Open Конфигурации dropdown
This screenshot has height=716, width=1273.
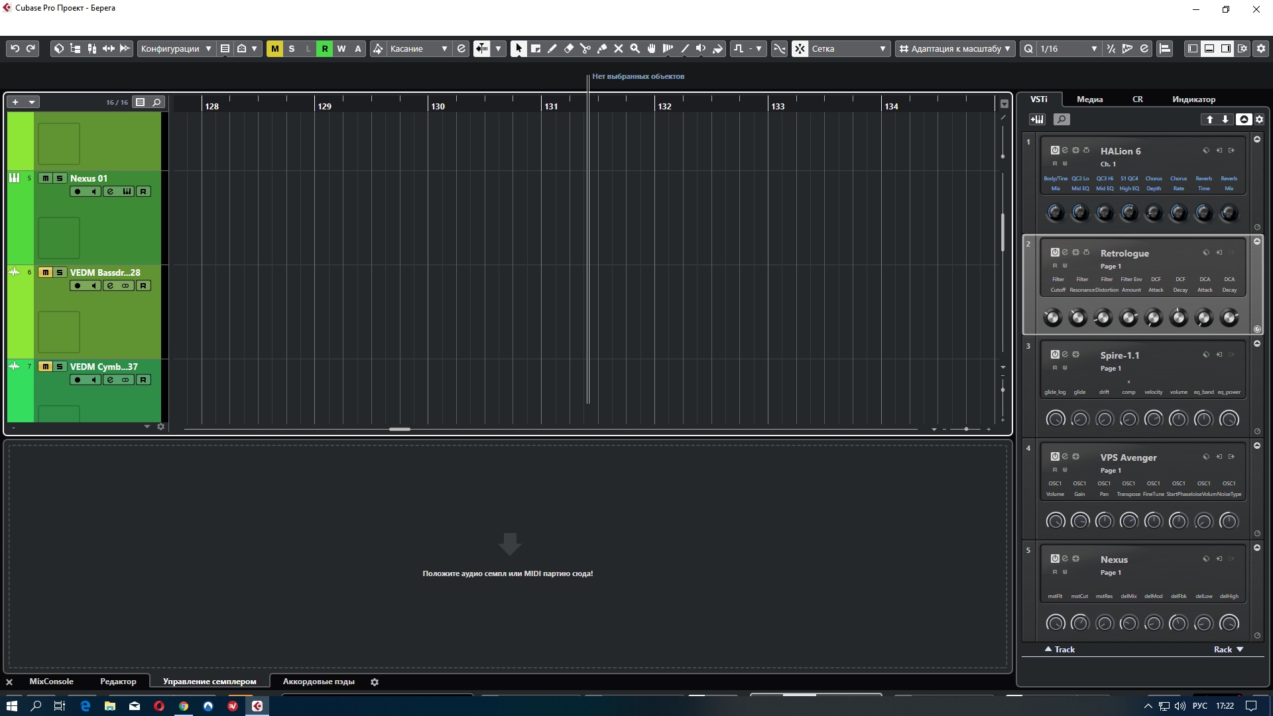coord(176,48)
